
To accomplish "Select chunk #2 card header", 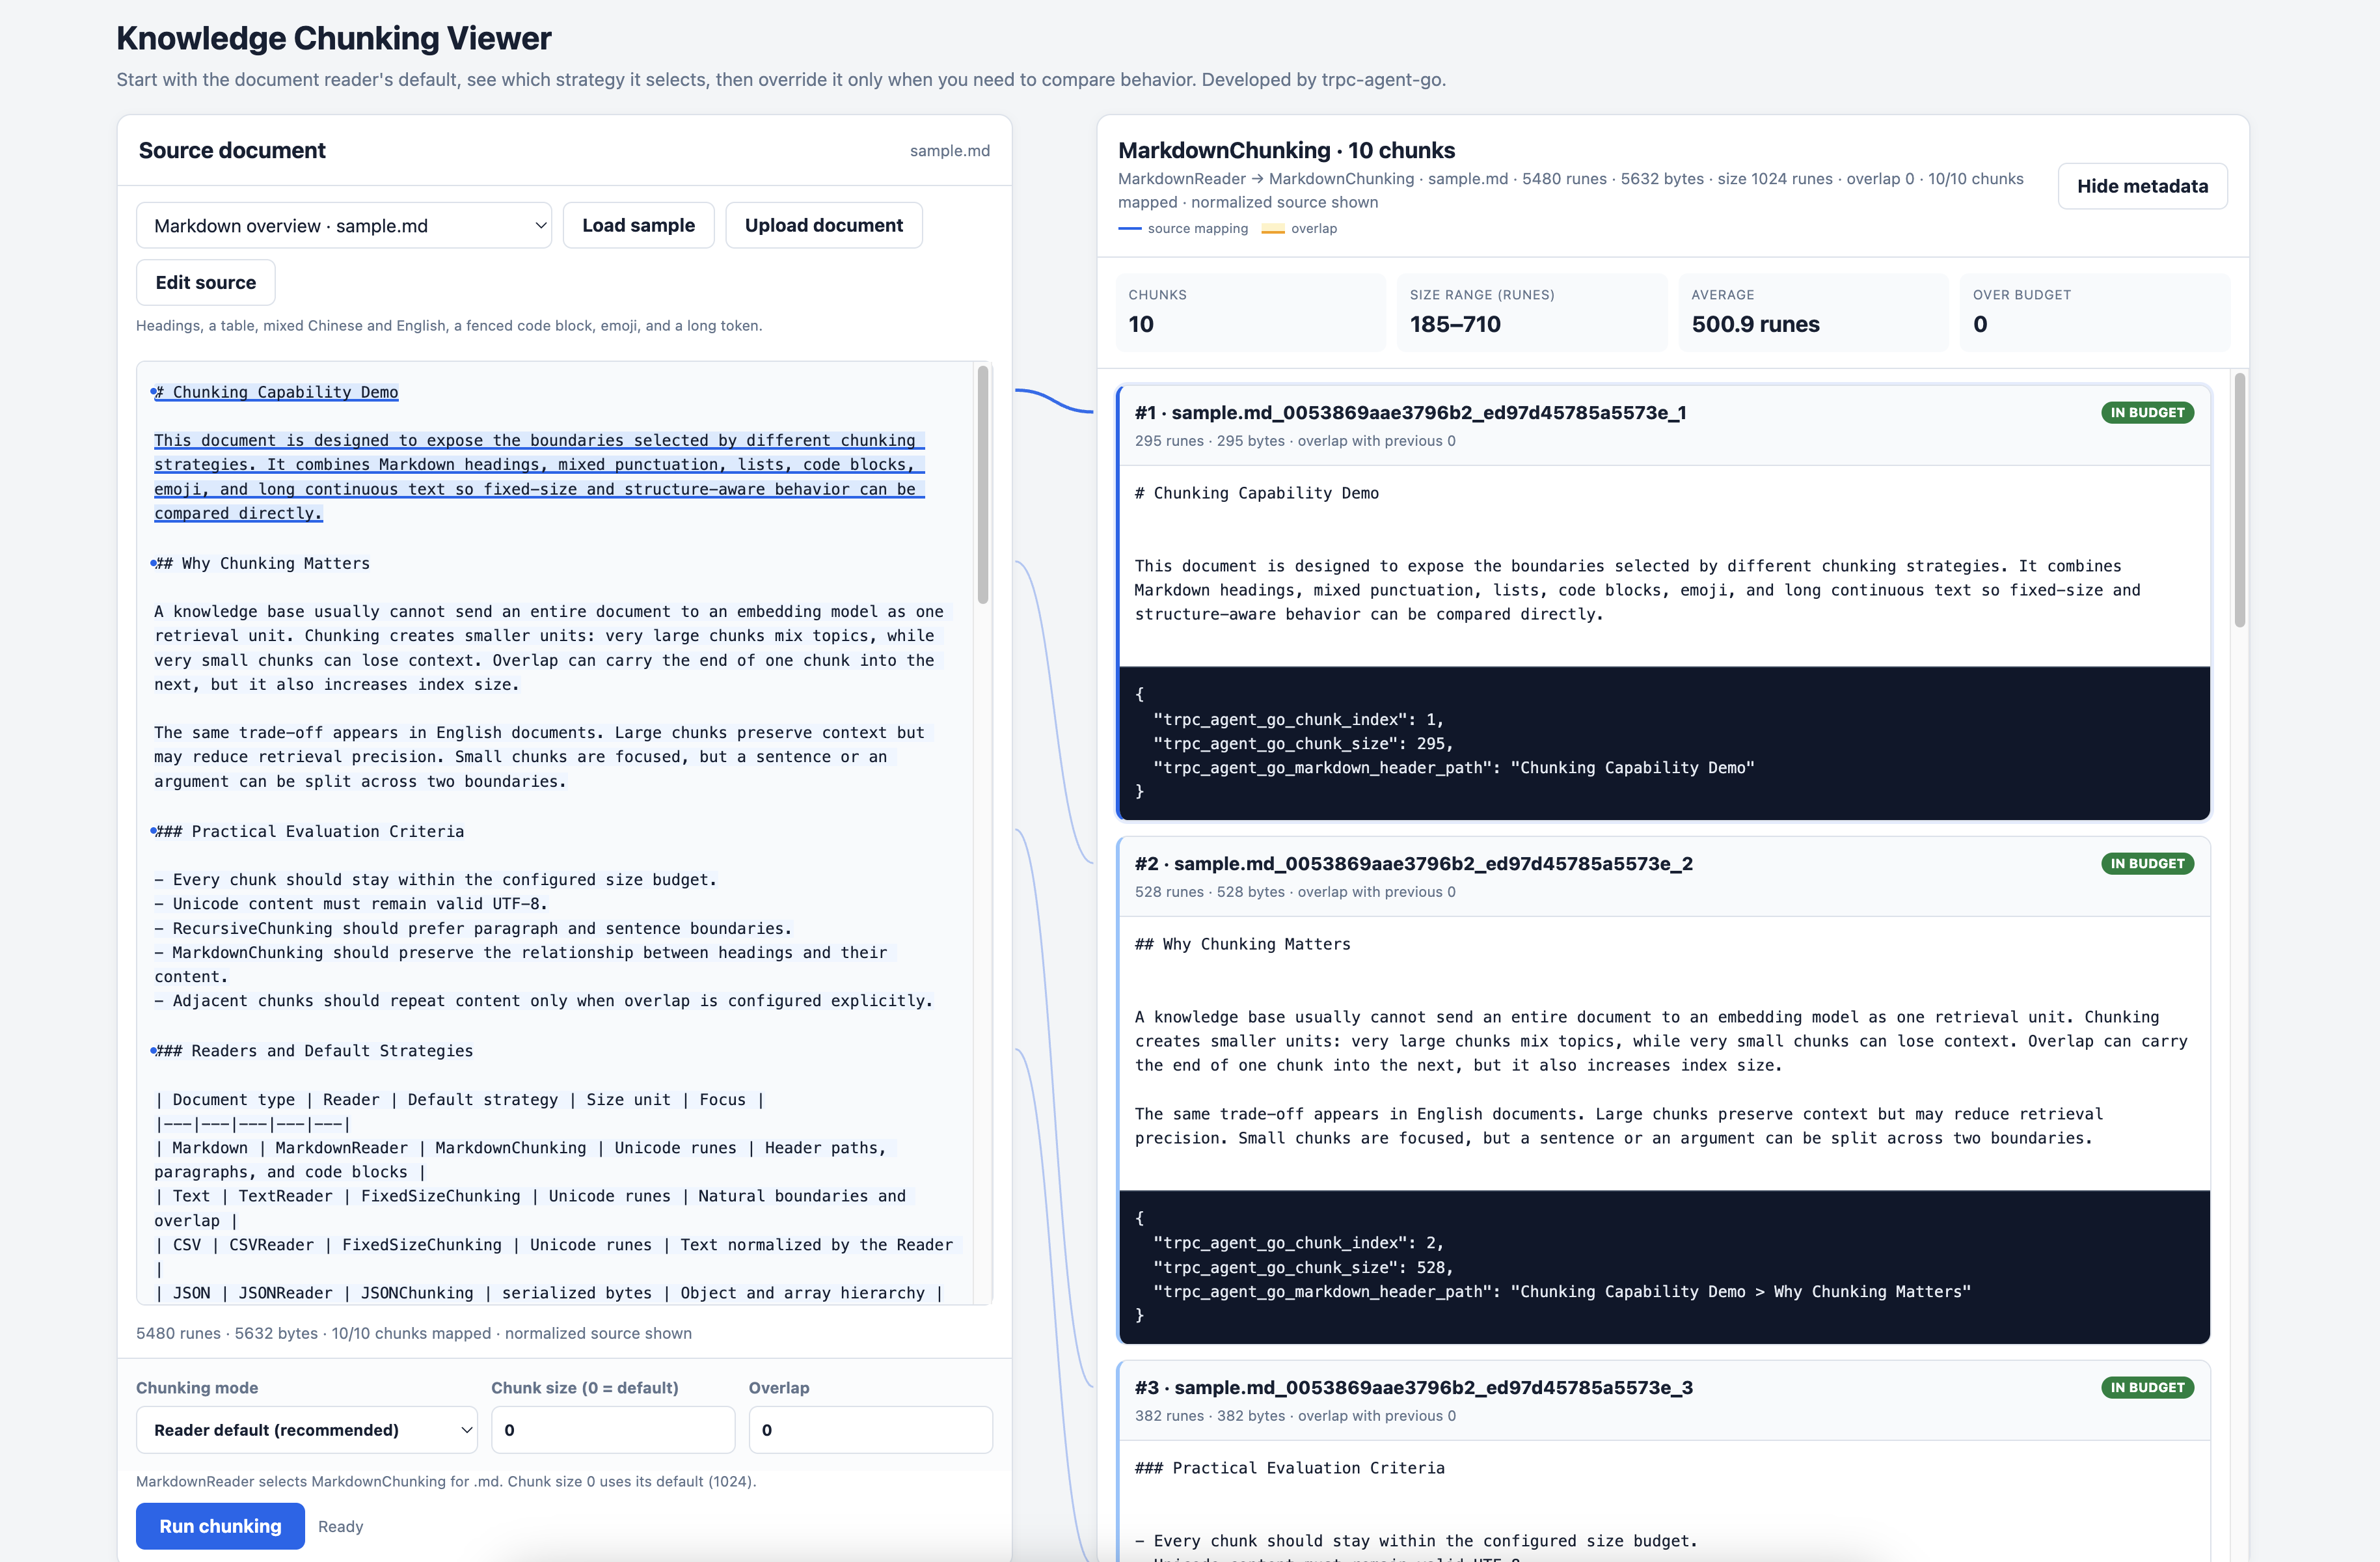I will [x=1664, y=877].
